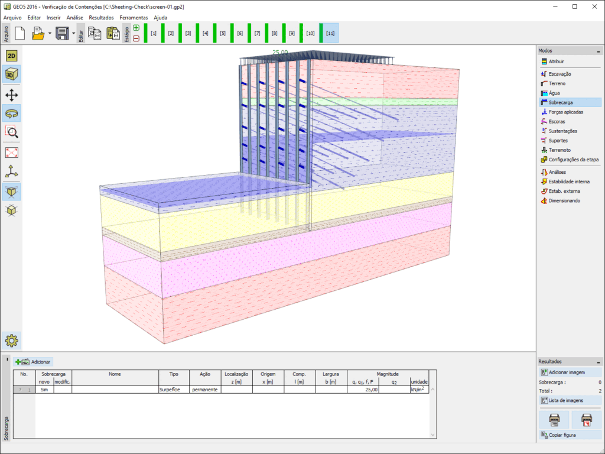
Task: Select the rotate view tool
Action: click(12, 113)
